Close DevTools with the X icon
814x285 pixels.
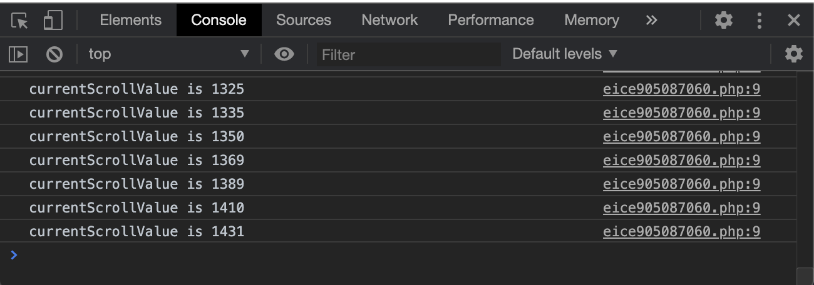click(794, 21)
